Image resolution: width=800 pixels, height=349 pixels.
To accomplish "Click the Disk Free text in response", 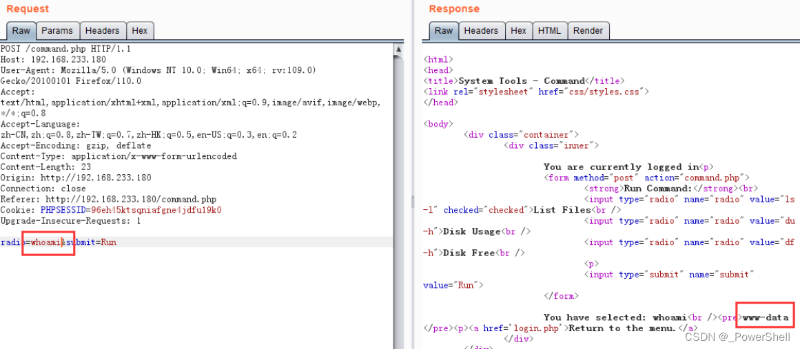I will (469, 253).
